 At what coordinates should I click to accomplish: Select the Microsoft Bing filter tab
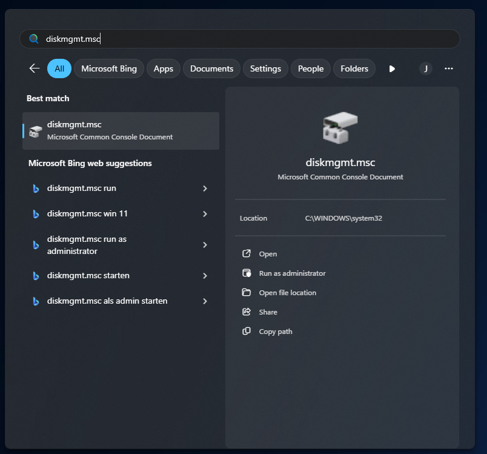click(x=109, y=68)
